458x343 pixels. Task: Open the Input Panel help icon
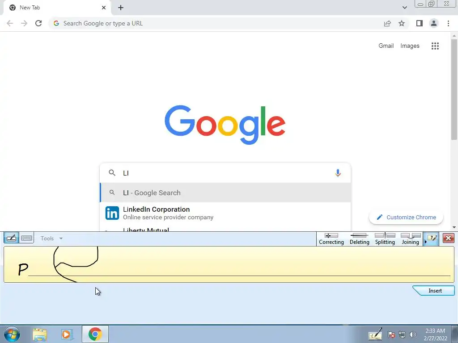pyautogui.click(x=433, y=238)
